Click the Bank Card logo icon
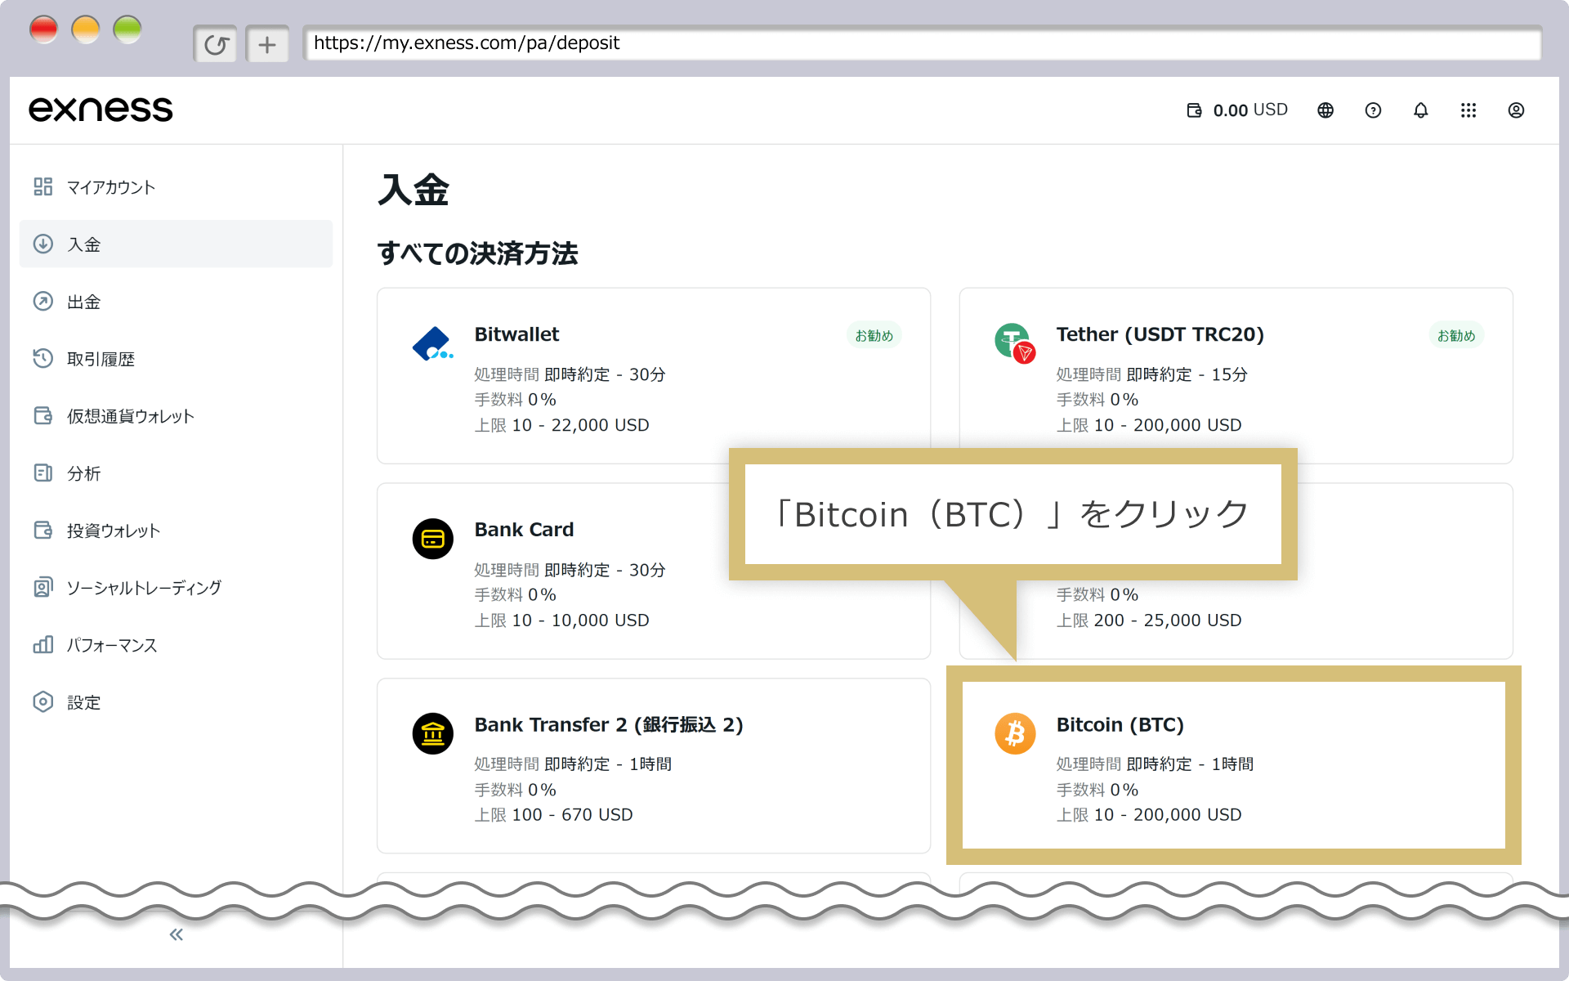1569x981 pixels. click(x=433, y=539)
